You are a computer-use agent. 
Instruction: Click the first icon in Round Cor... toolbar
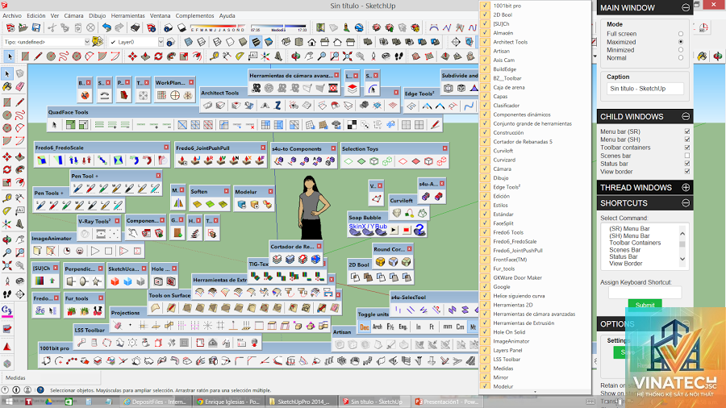[380, 262]
